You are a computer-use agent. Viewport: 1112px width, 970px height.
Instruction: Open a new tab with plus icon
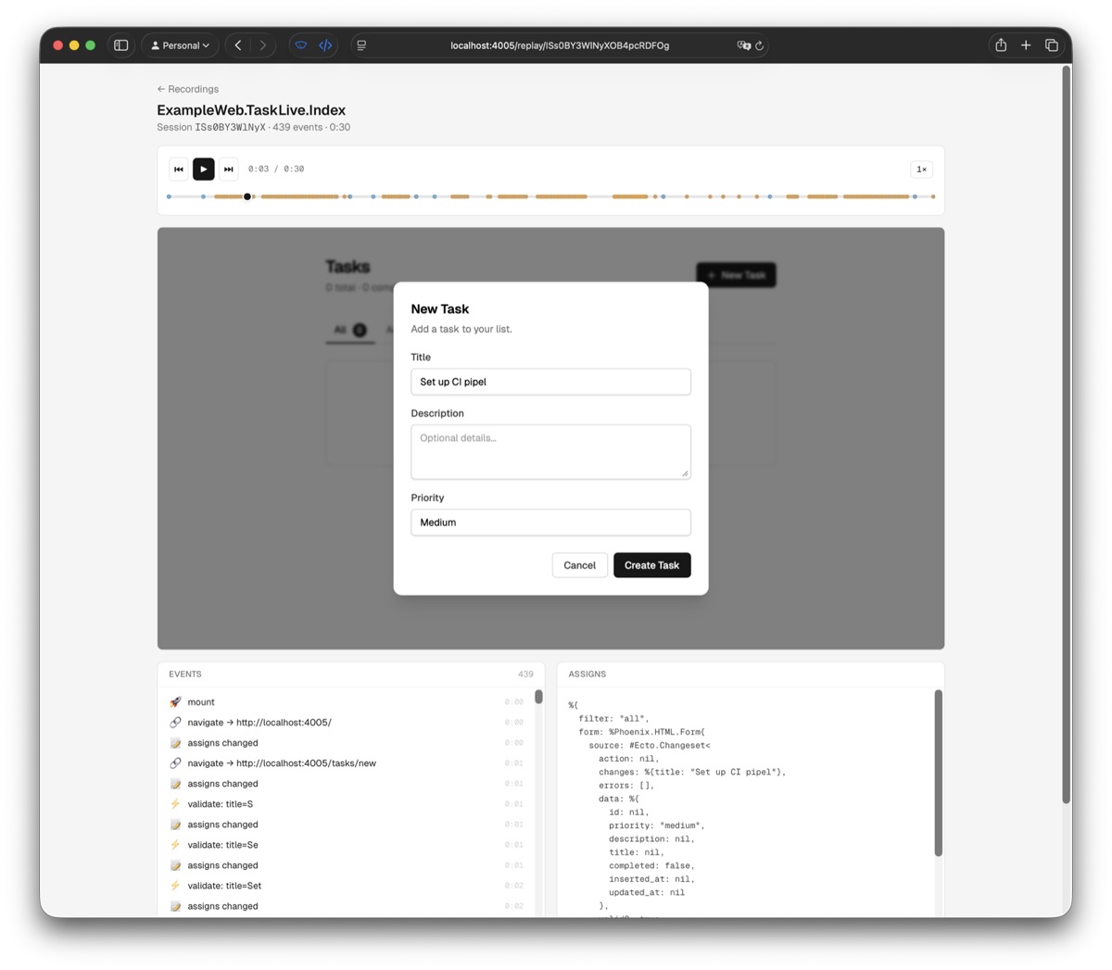click(1026, 45)
